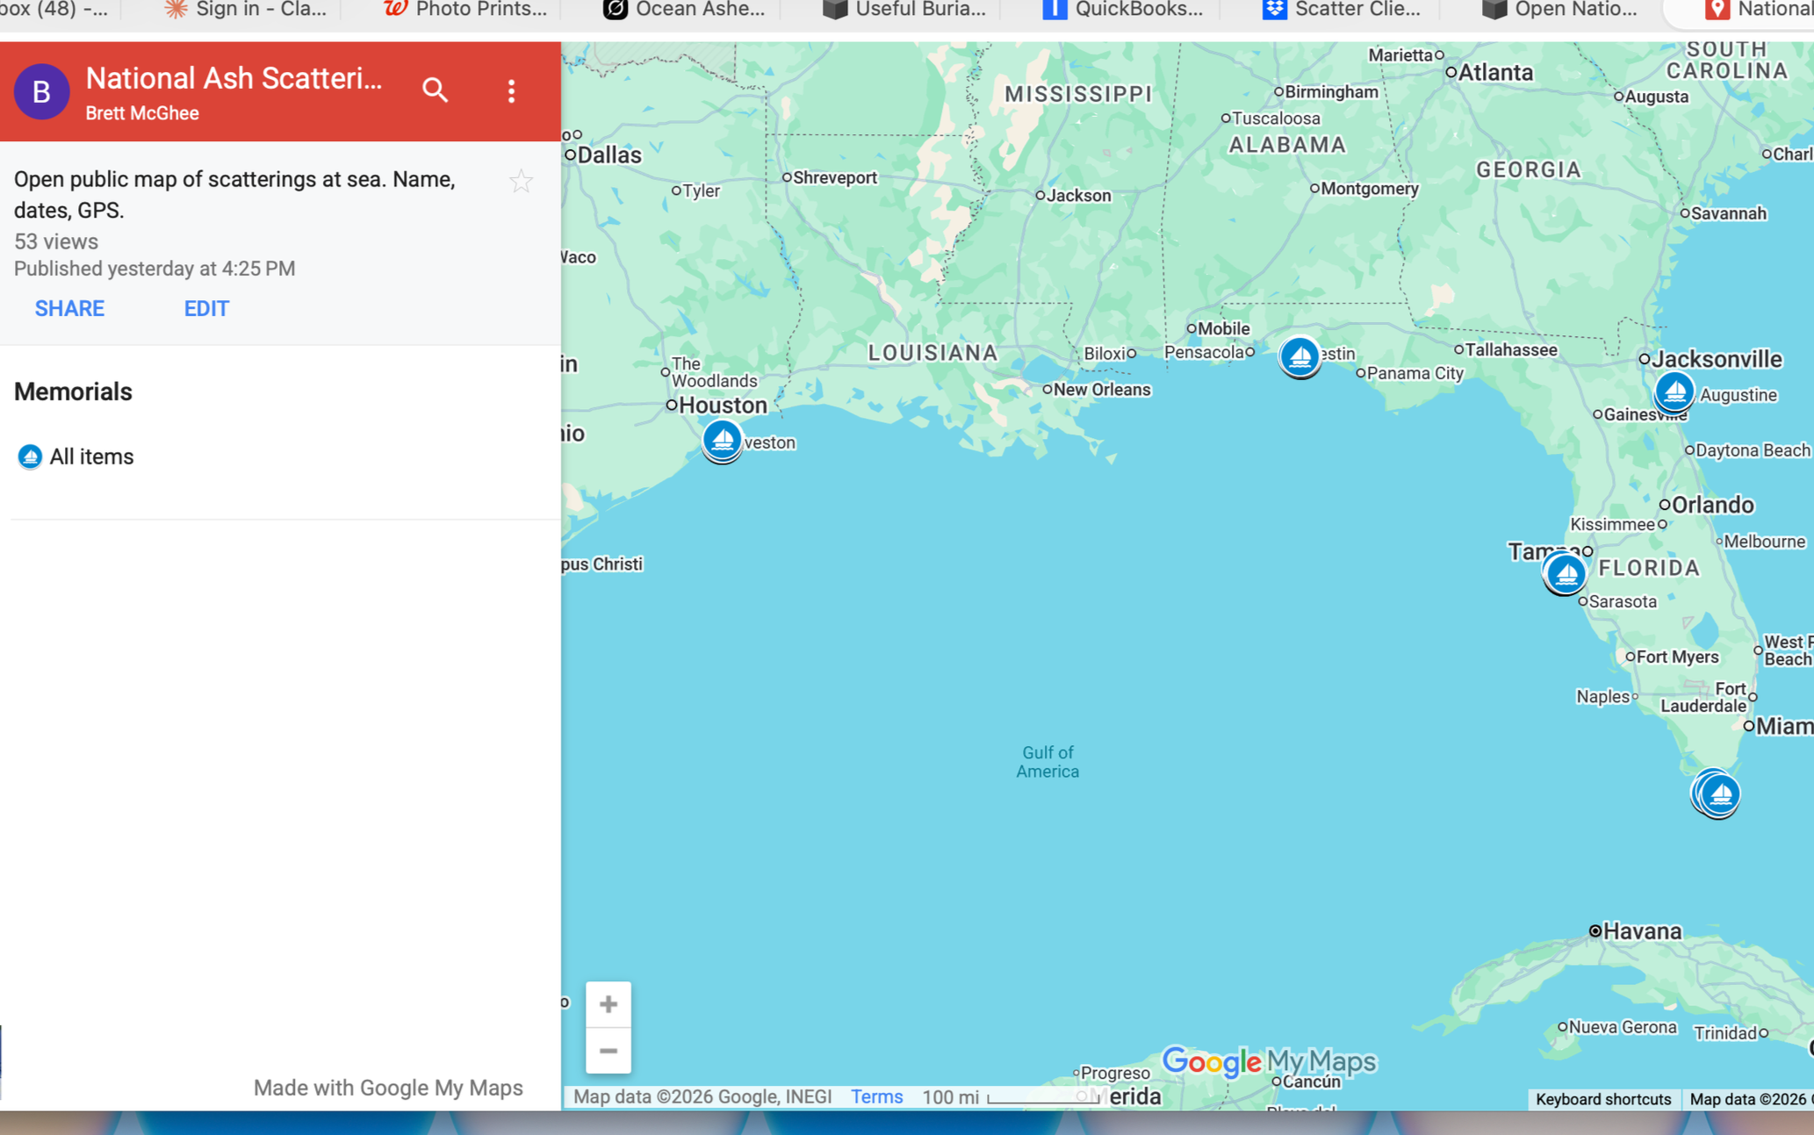Viewport: 1814px width, 1135px height.
Task: Click the Orlando city label
Action: pyautogui.click(x=1713, y=505)
